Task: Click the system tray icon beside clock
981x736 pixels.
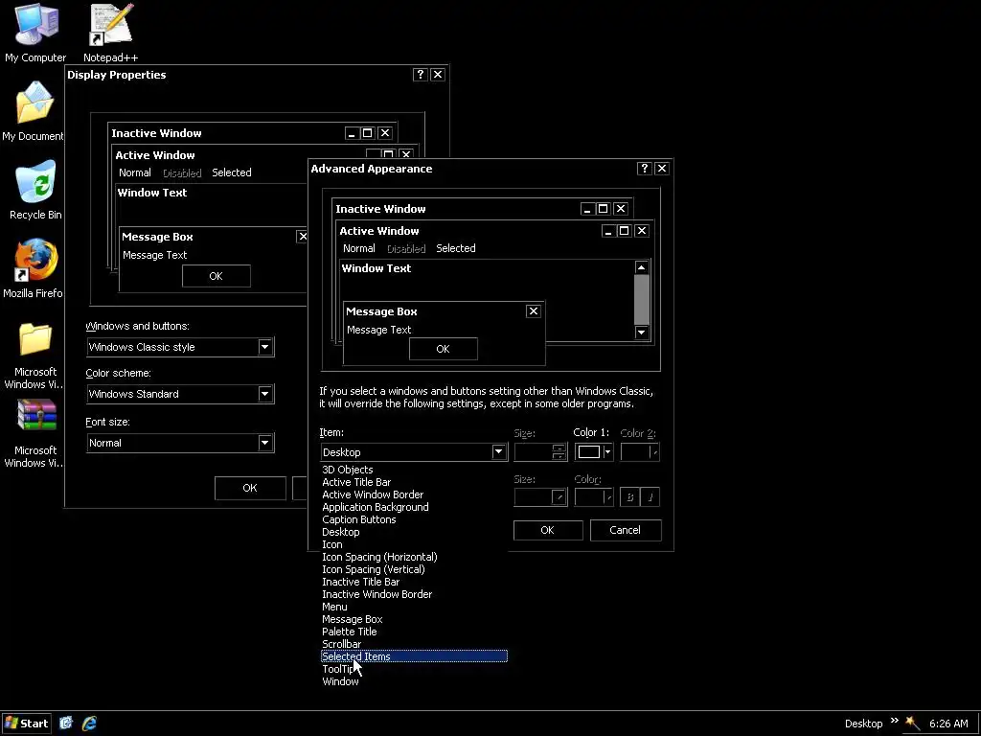Action: [912, 723]
